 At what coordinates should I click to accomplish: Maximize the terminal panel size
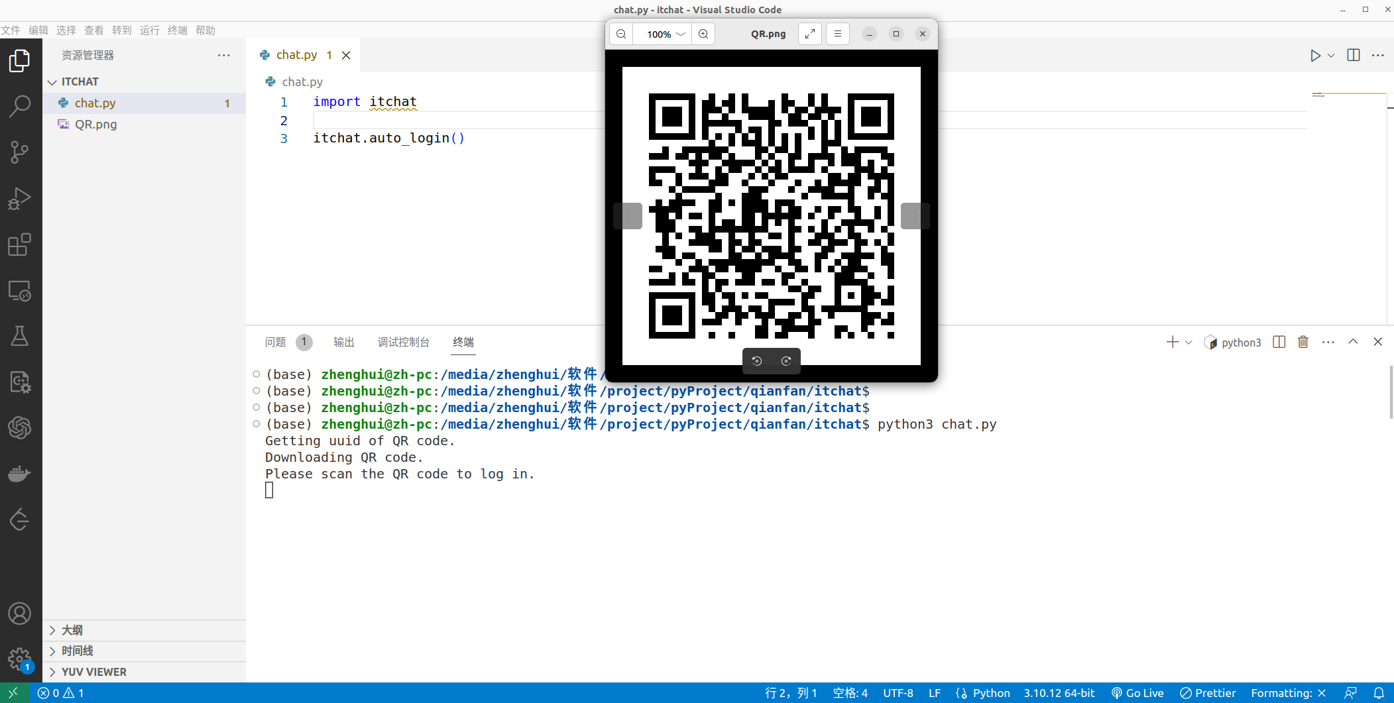1353,342
